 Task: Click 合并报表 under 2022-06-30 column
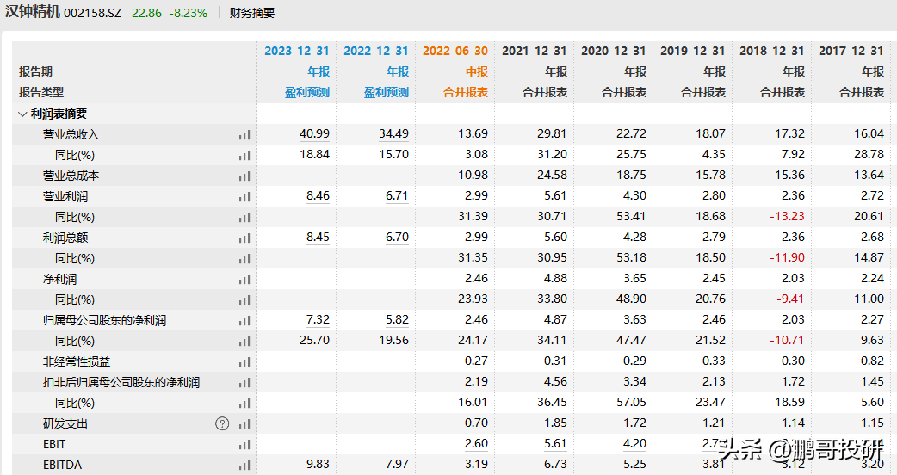(x=466, y=92)
